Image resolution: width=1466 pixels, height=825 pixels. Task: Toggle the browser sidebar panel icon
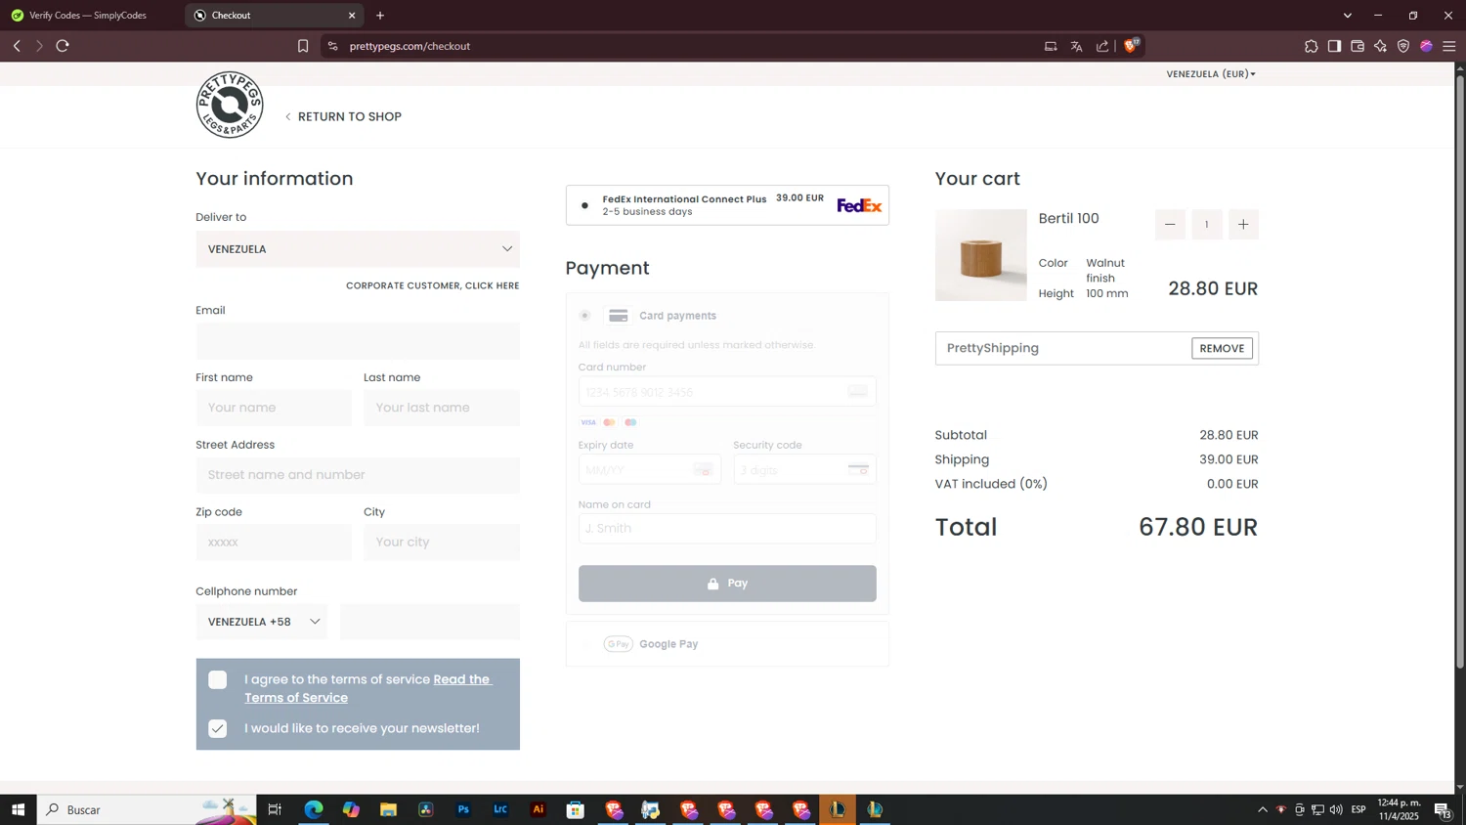tap(1334, 46)
